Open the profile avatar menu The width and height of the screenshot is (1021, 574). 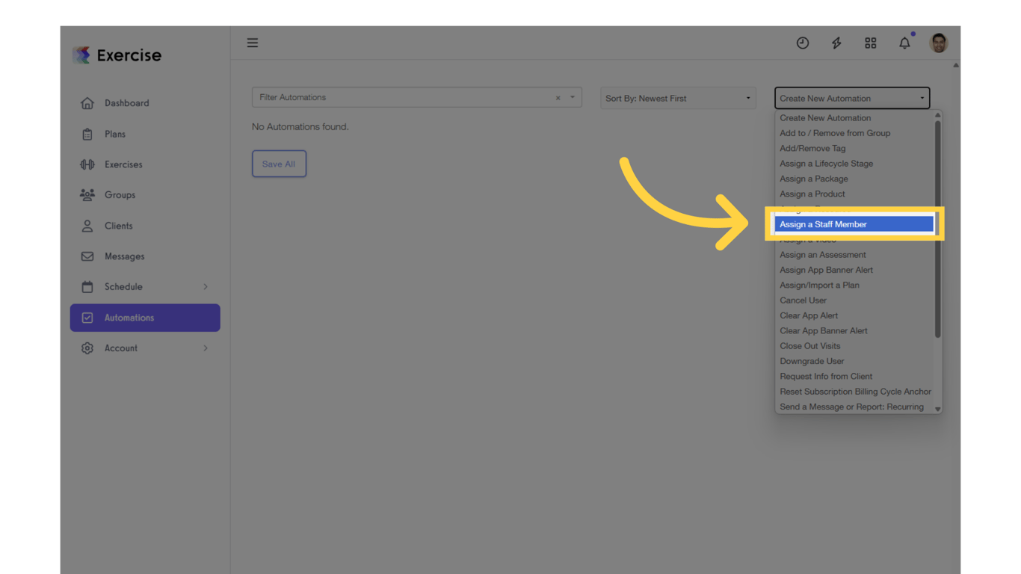click(x=938, y=43)
